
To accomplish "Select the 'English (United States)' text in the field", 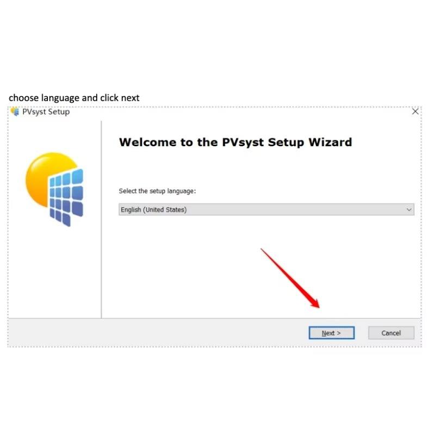I will point(154,210).
